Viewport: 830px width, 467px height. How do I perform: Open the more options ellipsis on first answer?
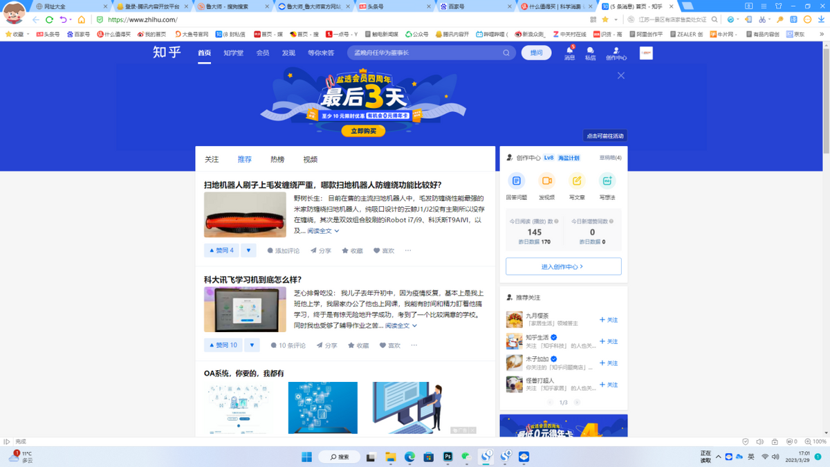coord(408,250)
